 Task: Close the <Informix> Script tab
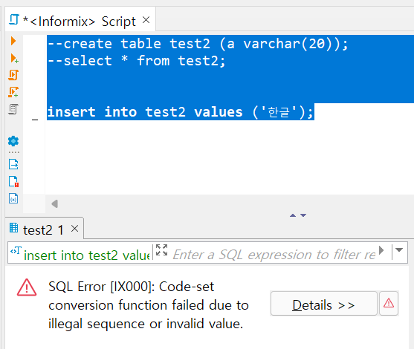tap(146, 20)
